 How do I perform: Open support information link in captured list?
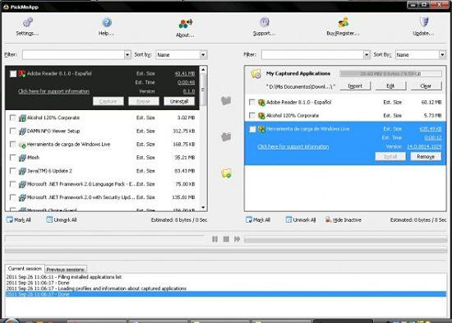coord(293,147)
